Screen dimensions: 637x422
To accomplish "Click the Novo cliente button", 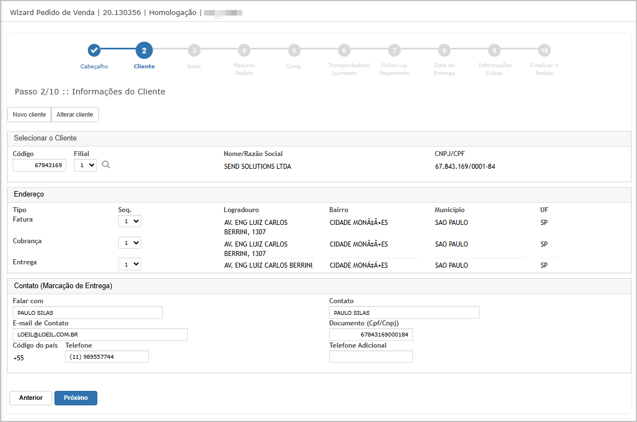I will tap(29, 114).
